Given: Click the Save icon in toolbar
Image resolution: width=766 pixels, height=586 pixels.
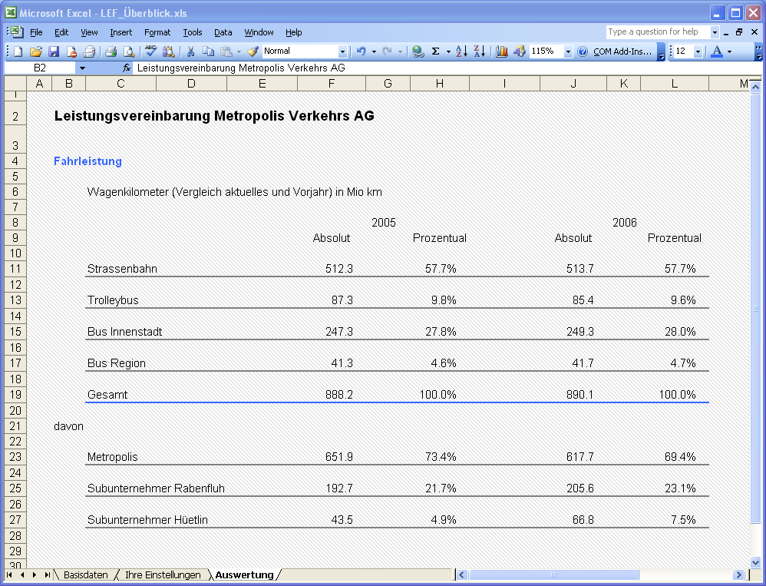Looking at the screenshot, I should (54, 51).
